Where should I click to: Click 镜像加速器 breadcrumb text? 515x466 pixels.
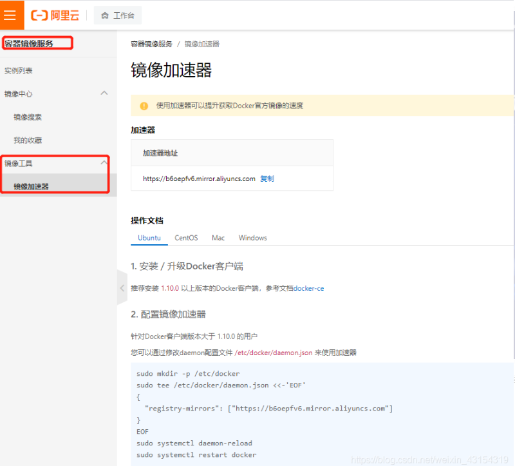point(202,44)
